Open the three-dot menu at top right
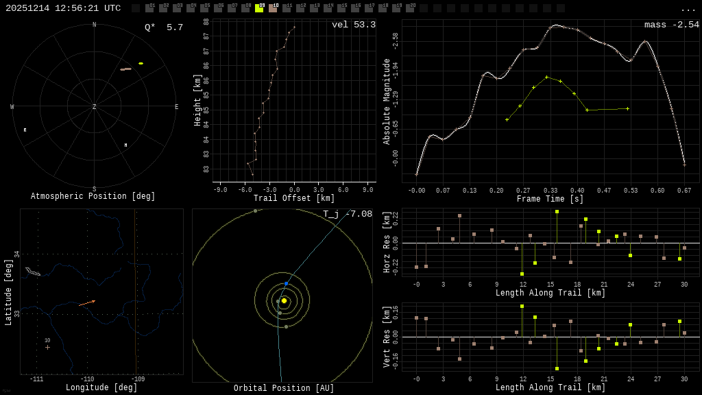The height and width of the screenshot is (395, 702). tap(688, 9)
